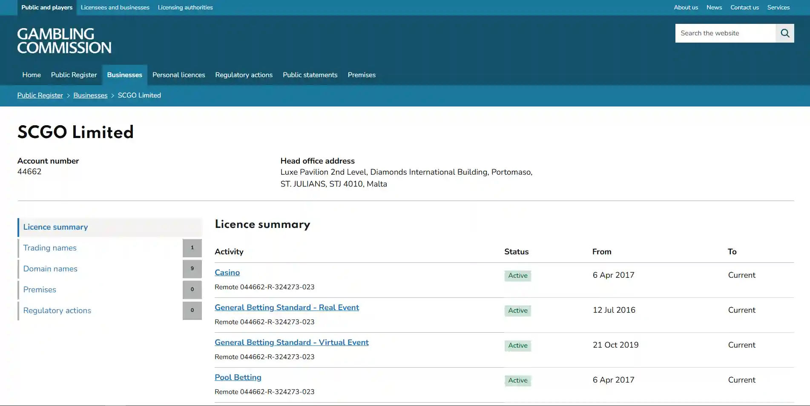810x406 pixels.
Task: Open Regulatory actions in top navigation
Action: tap(244, 75)
